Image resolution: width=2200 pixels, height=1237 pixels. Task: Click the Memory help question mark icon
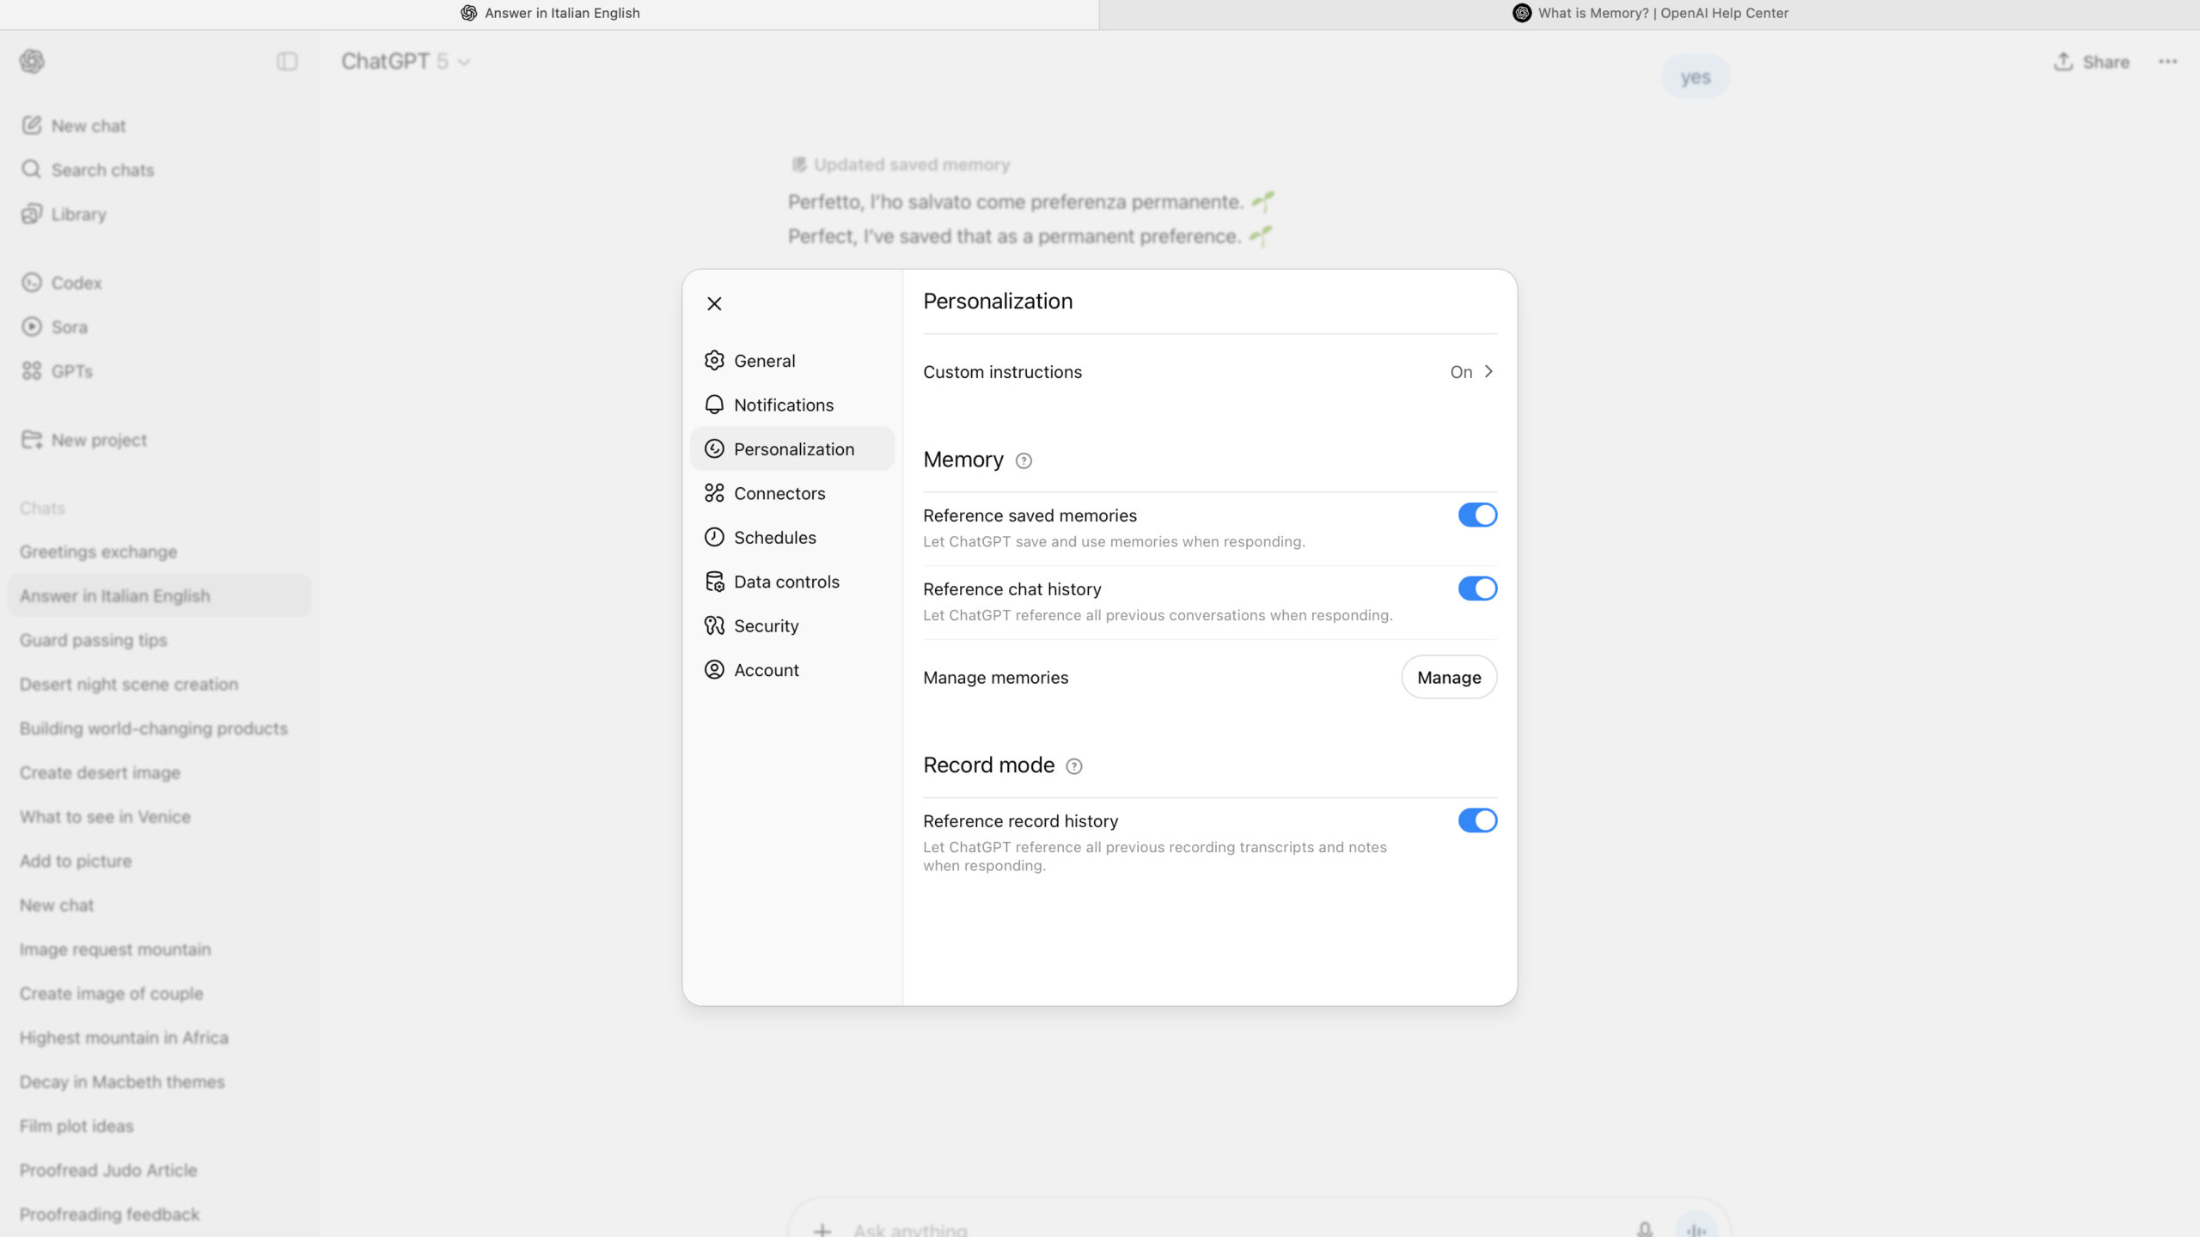click(x=1023, y=460)
